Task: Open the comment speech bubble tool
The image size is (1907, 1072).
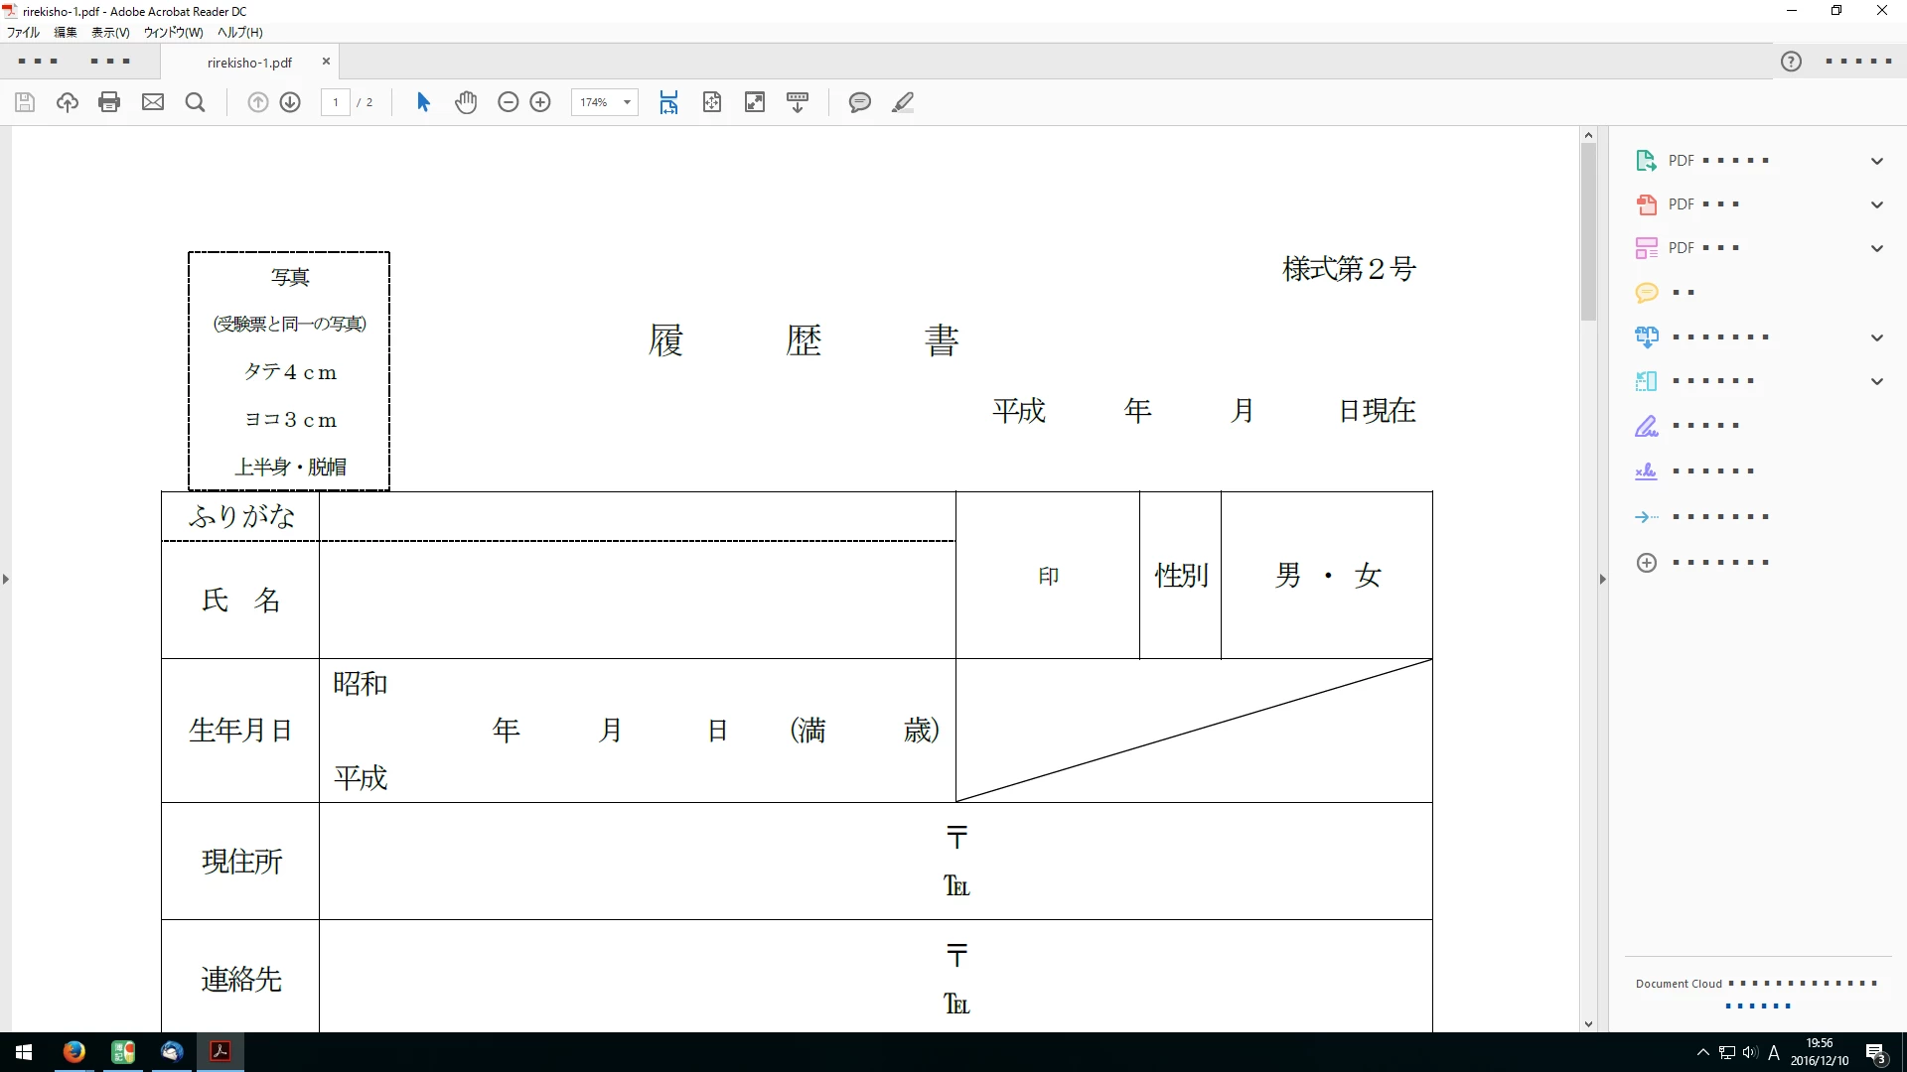Action: [x=859, y=102]
